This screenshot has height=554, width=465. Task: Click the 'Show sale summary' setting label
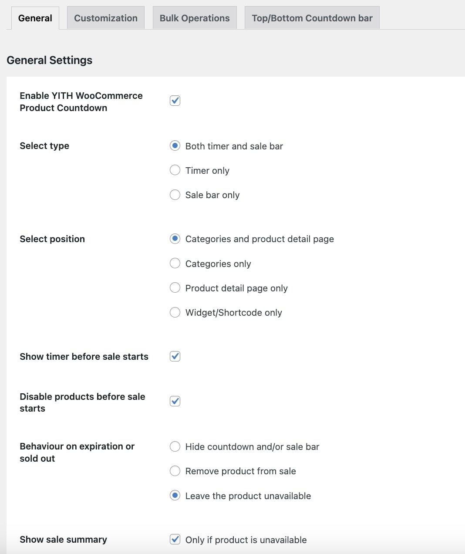[x=63, y=540]
